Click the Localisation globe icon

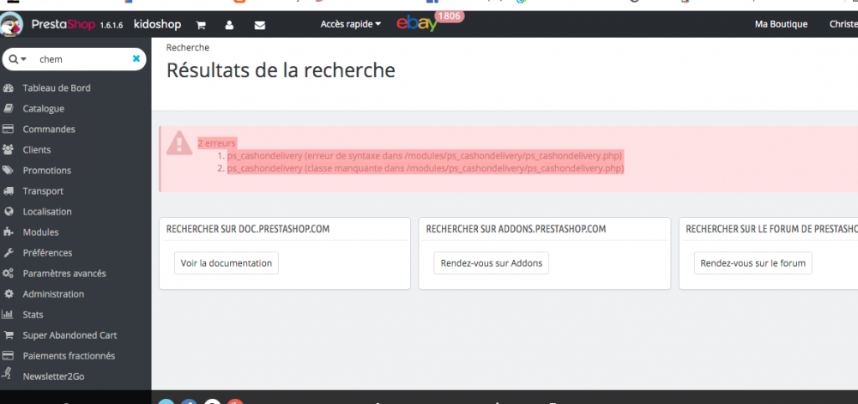[x=9, y=212]
